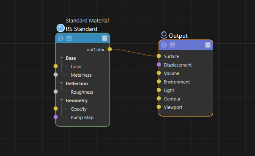
Task: Click the Surface input port on Output
Action: pos(159,56)
